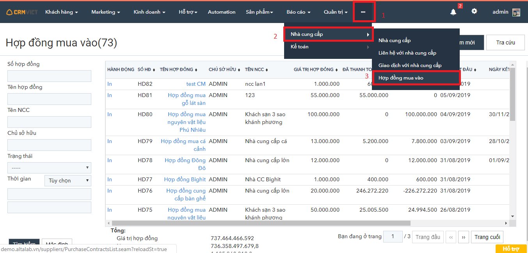Open Hợp đồng Đông Đô link

tap(185, 164)
